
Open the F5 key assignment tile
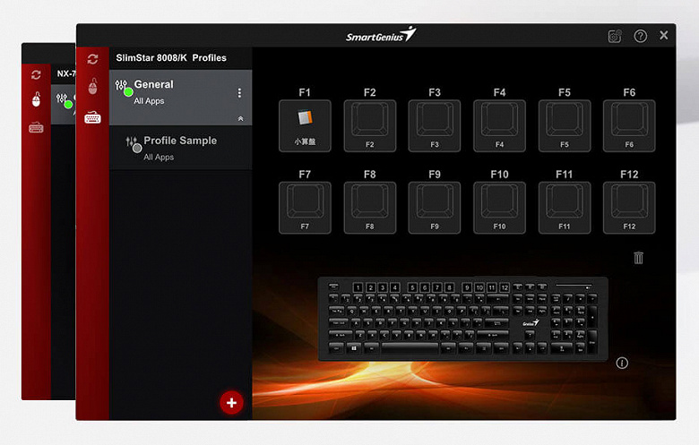pos(565,125)
